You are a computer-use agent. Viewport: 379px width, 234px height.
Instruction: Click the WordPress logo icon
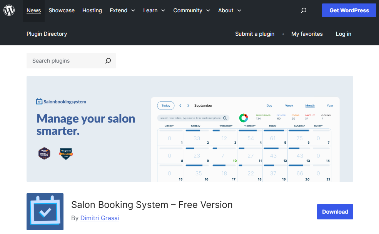point(9,10)
